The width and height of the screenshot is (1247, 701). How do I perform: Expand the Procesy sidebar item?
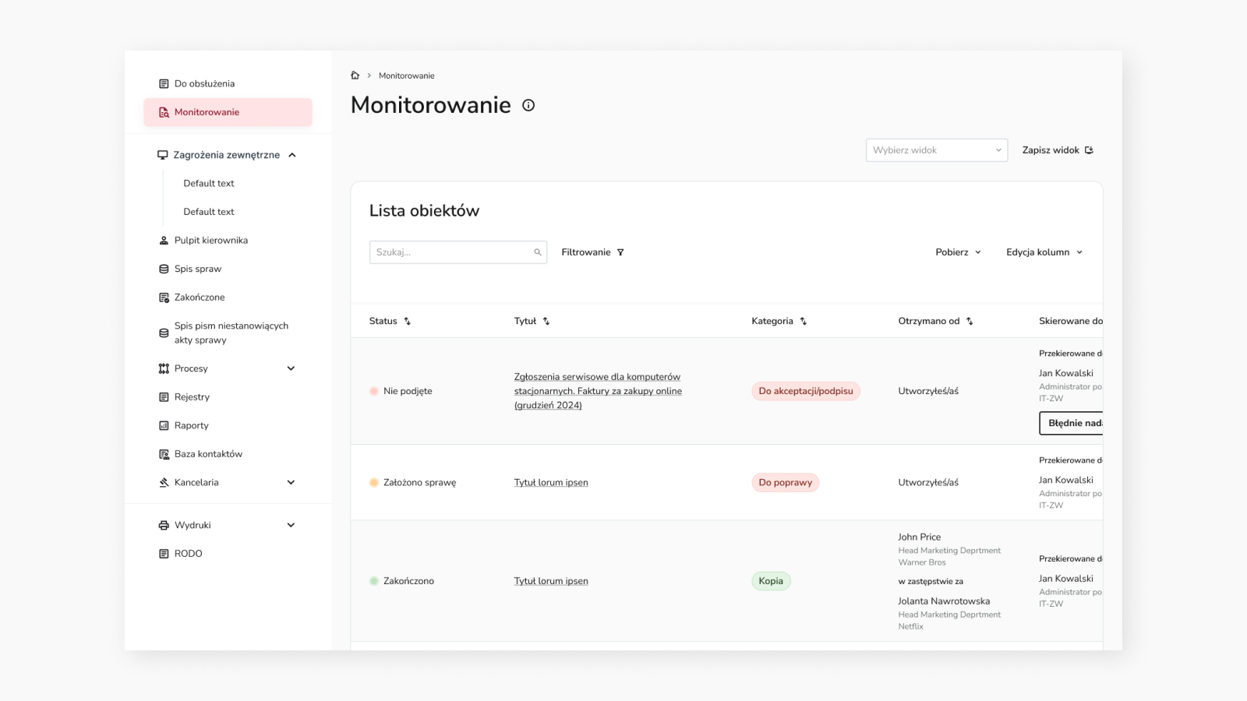(291, 368)
